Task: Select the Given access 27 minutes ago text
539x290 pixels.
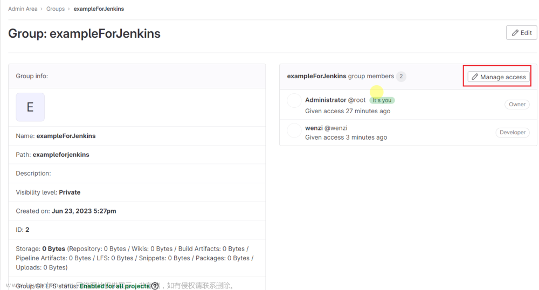Action: 348,111
